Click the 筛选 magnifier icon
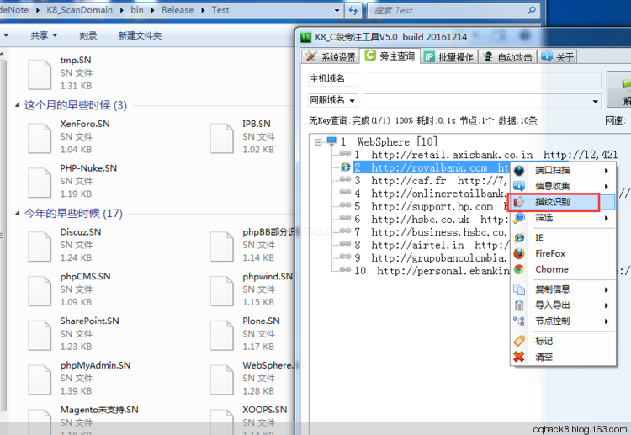Screen dimensions: 631x435 click(519, 218)
